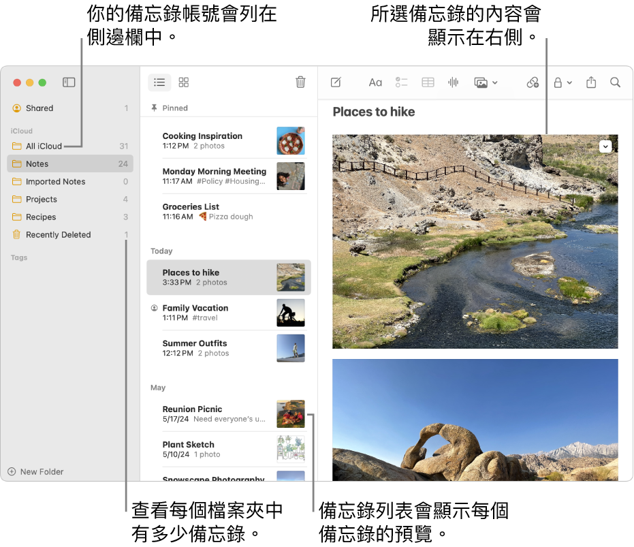Image resolution: width=634 pixels, height=547 pixels.
Task: Click the Pinned section header
Action: [175, 108]
